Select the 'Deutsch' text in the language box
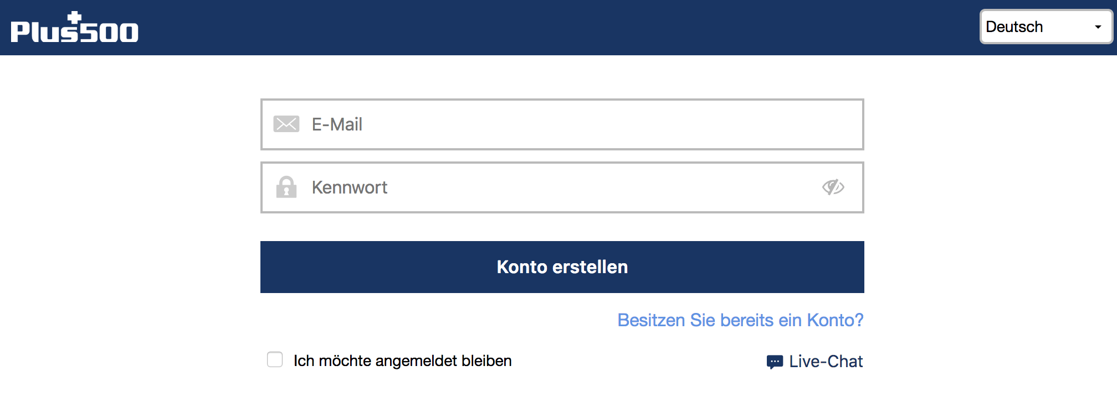The height and width of the screenshot is (397, 1117). point(1014,27)
